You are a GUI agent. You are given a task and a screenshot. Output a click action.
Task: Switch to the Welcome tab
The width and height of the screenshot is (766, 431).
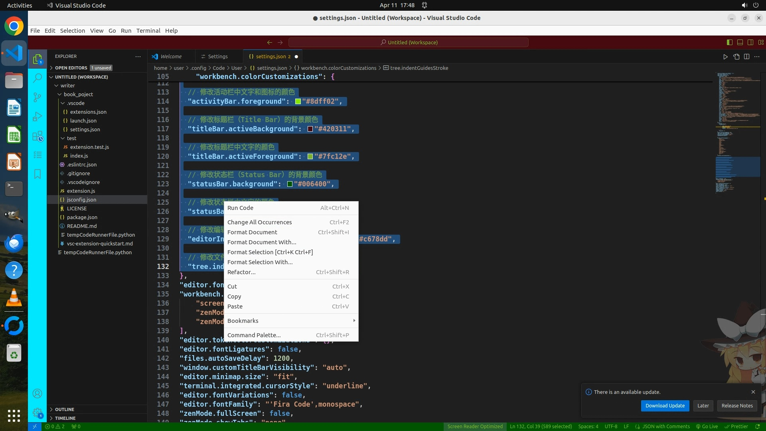coord(171,57)
